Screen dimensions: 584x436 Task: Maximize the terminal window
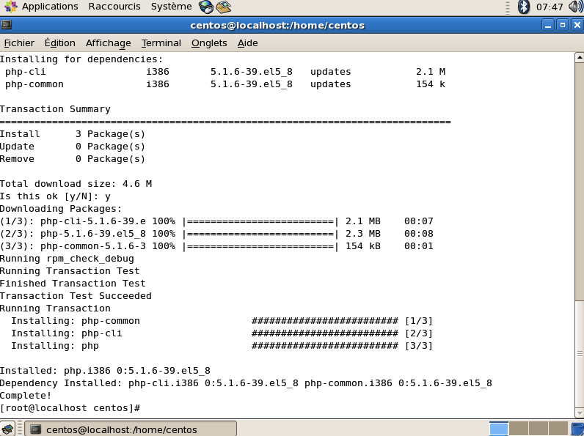(563, 26)
